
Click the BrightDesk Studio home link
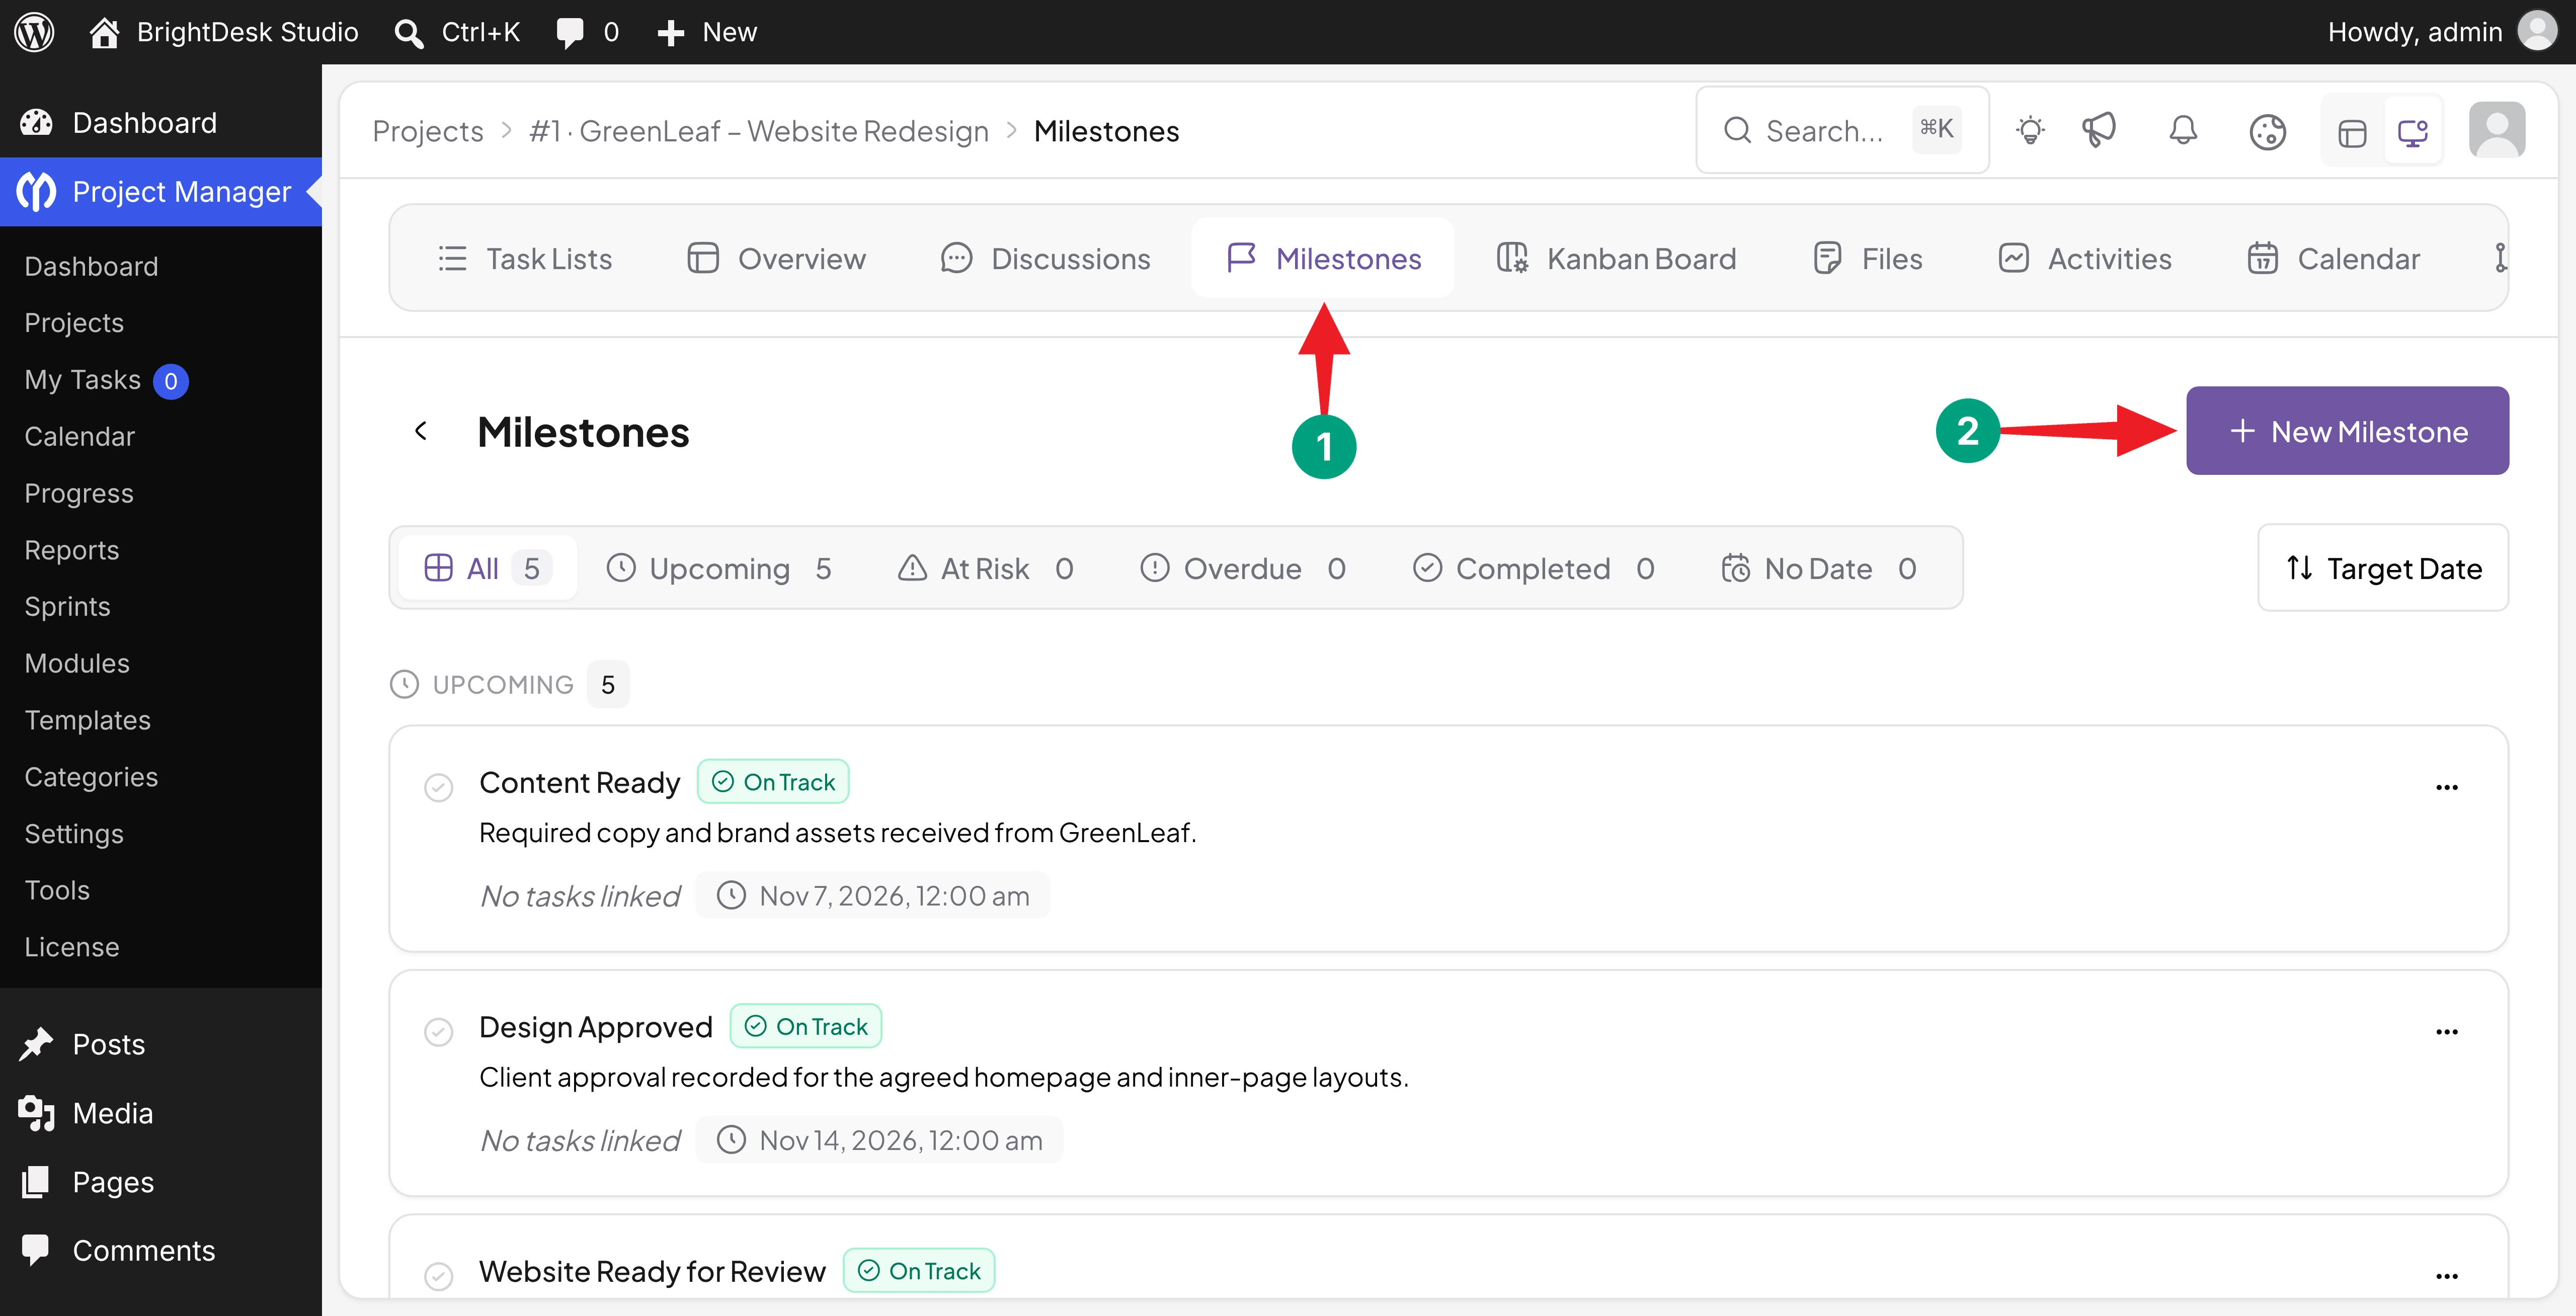click(223, 32)
